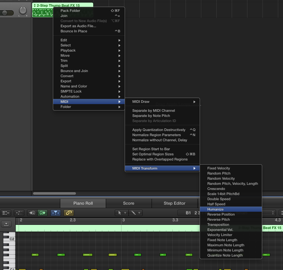This screenshot has width=283, height=270.
Task: Toggle the MIDI In button
Action: coord(32,213)
